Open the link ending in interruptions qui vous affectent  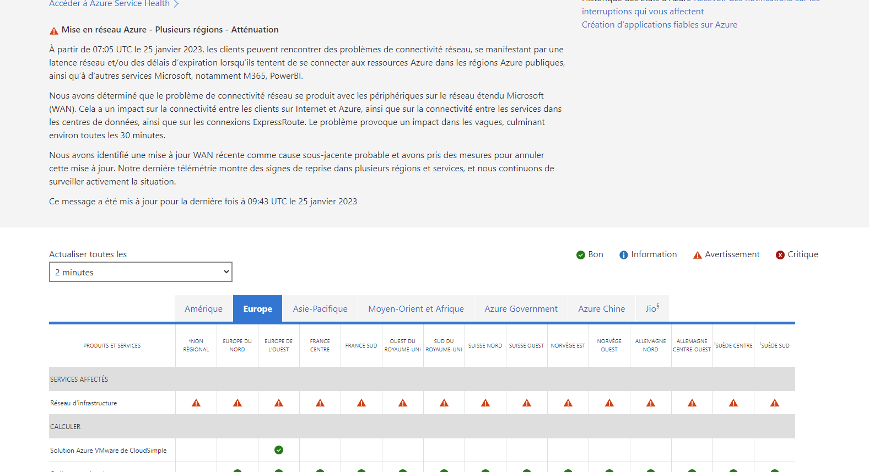click(x=643, y=11)
